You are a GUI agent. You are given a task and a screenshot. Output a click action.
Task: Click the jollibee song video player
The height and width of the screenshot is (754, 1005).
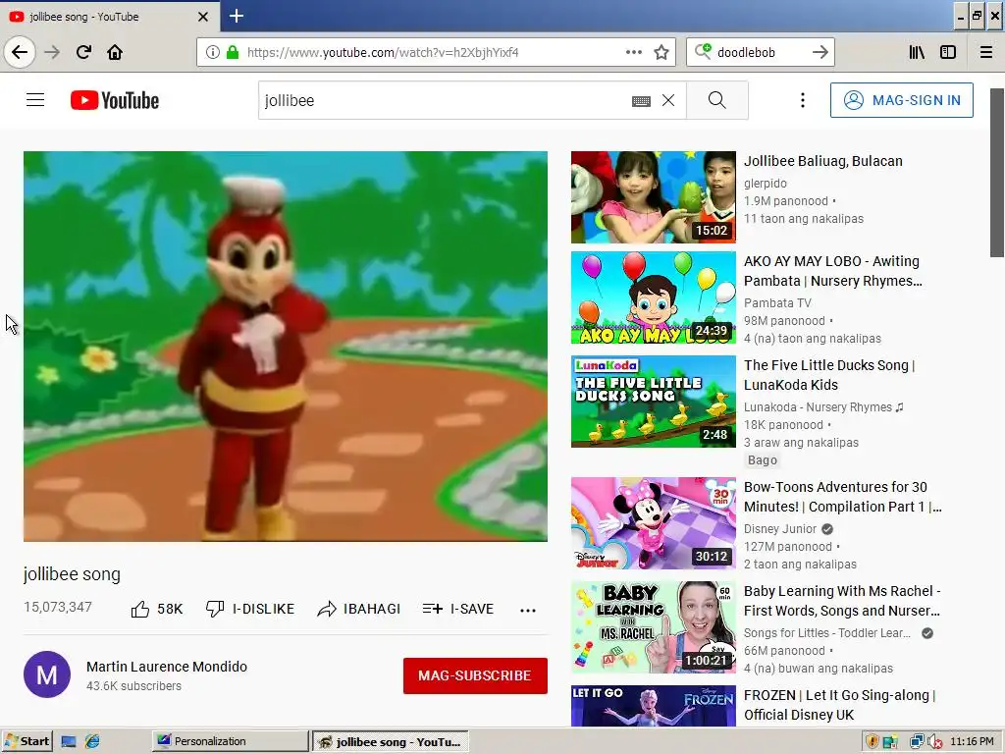286,347
